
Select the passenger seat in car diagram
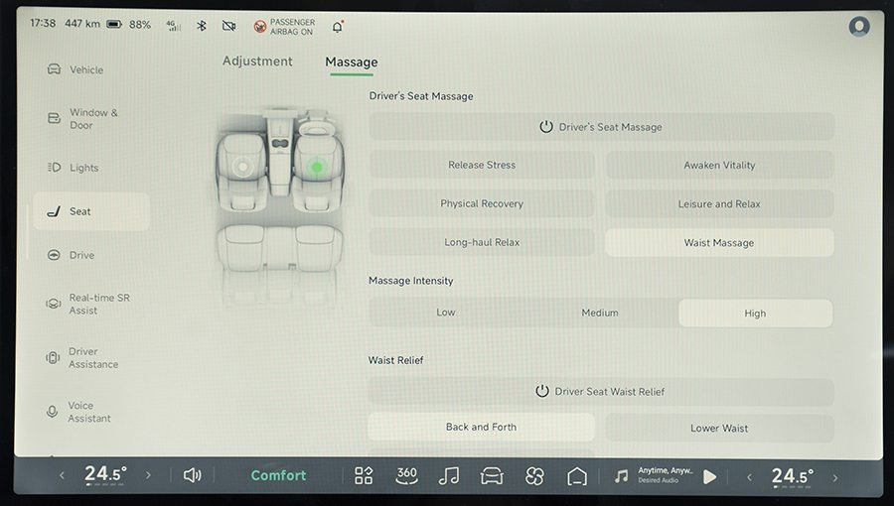(x=242, y=168)
